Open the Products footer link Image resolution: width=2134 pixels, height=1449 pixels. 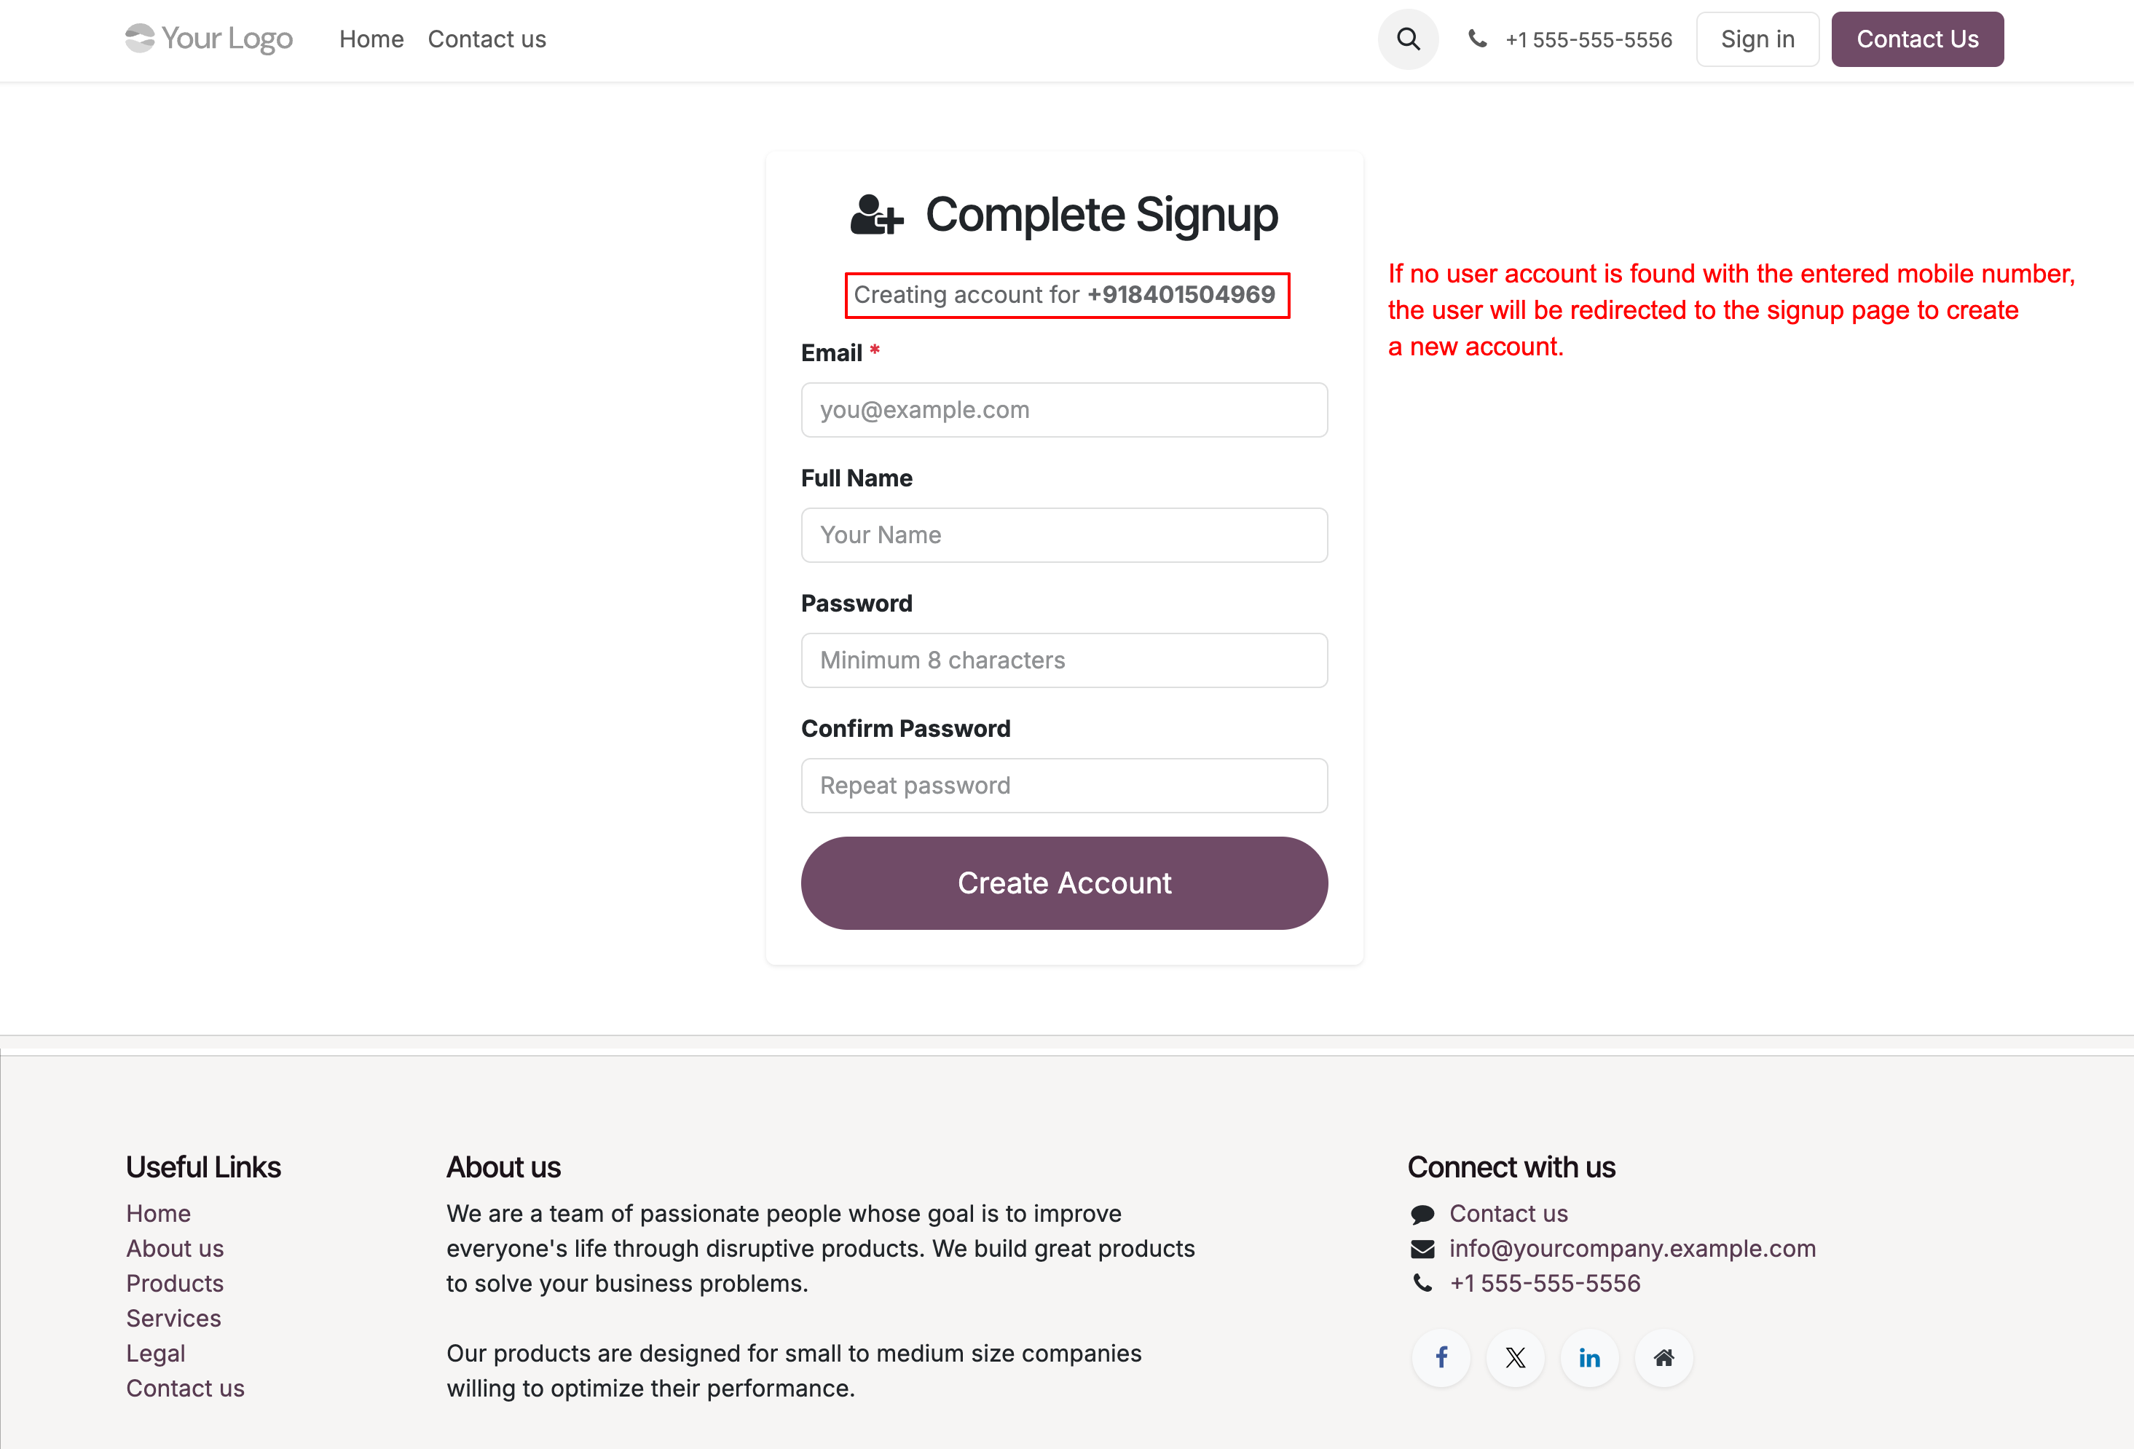175,1283
